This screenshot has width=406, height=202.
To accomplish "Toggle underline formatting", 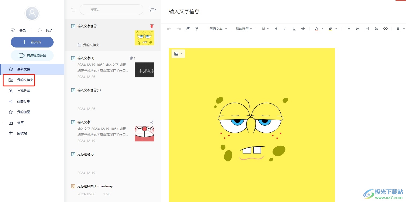I will [x=294, y=29].
